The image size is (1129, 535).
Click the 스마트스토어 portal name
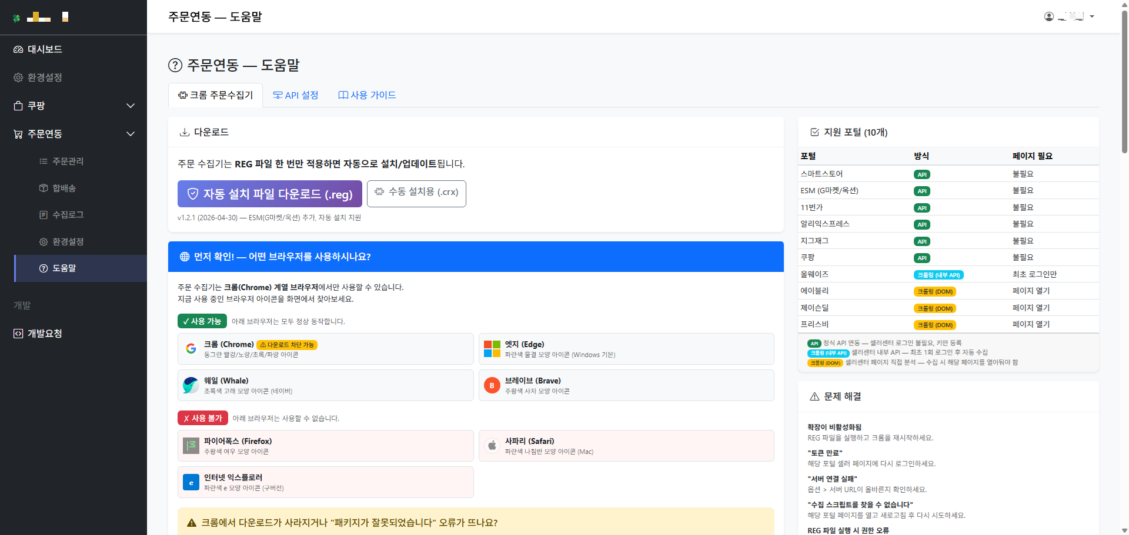821,174
